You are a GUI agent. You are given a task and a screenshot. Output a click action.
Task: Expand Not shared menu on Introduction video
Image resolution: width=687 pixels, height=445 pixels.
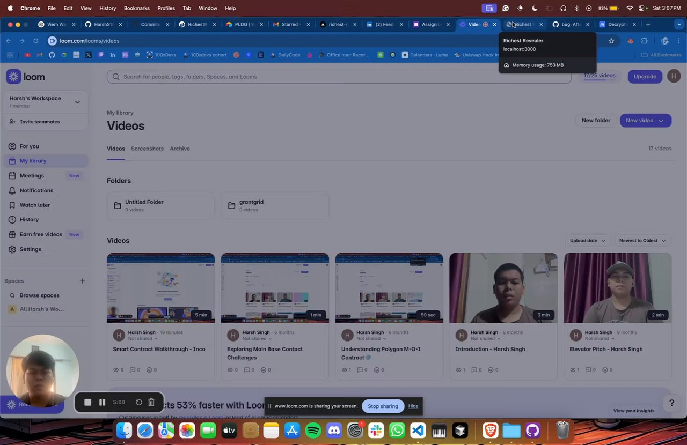(x=486, y=338)
